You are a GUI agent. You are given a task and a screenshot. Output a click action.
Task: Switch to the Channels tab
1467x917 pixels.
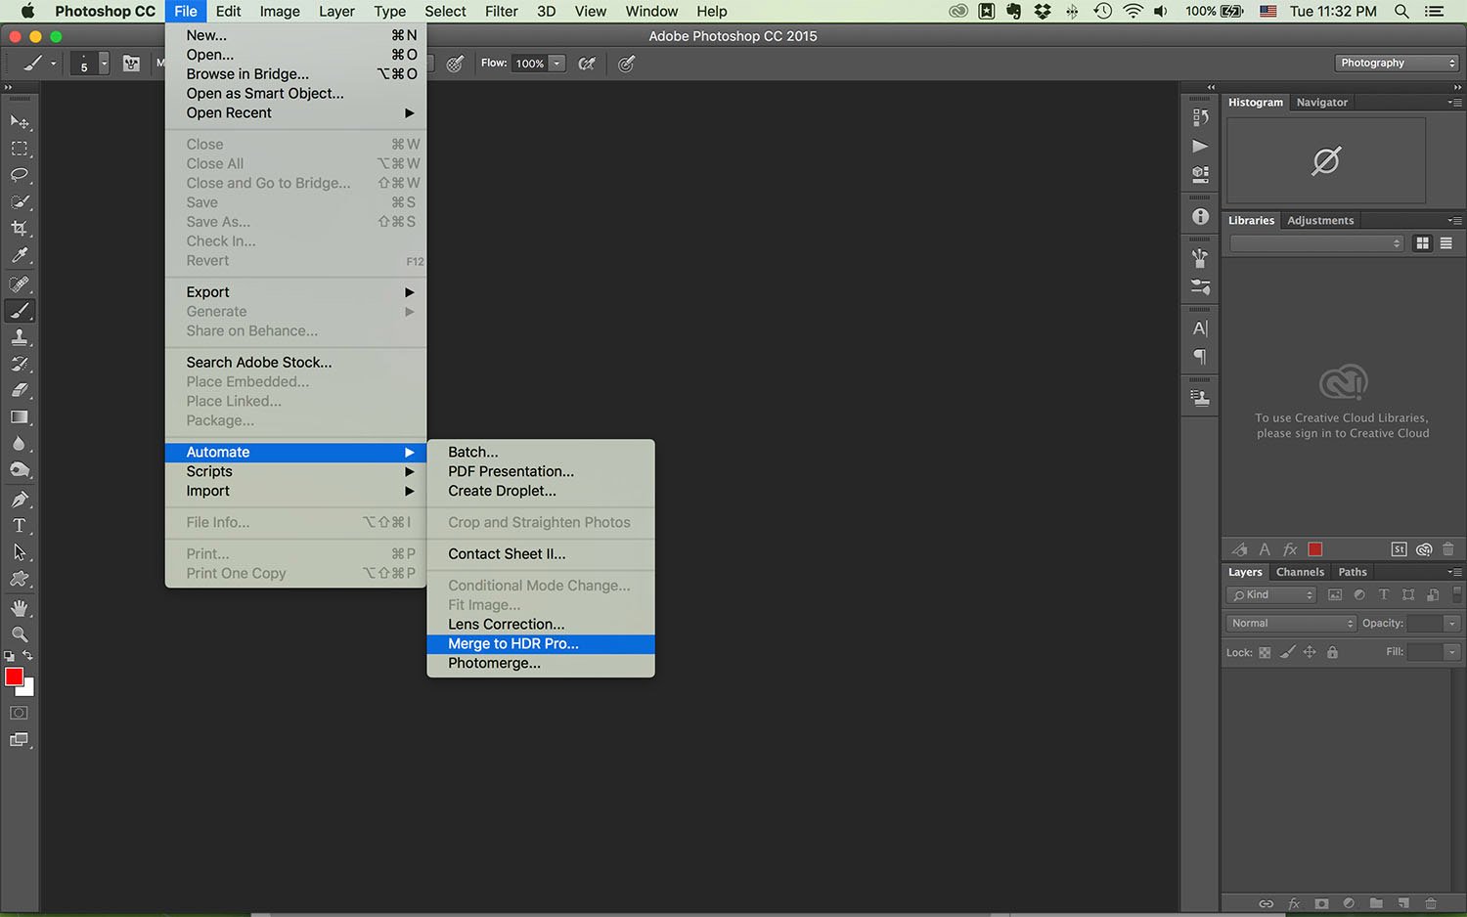pyautogui.click(x=1300, y=571)
